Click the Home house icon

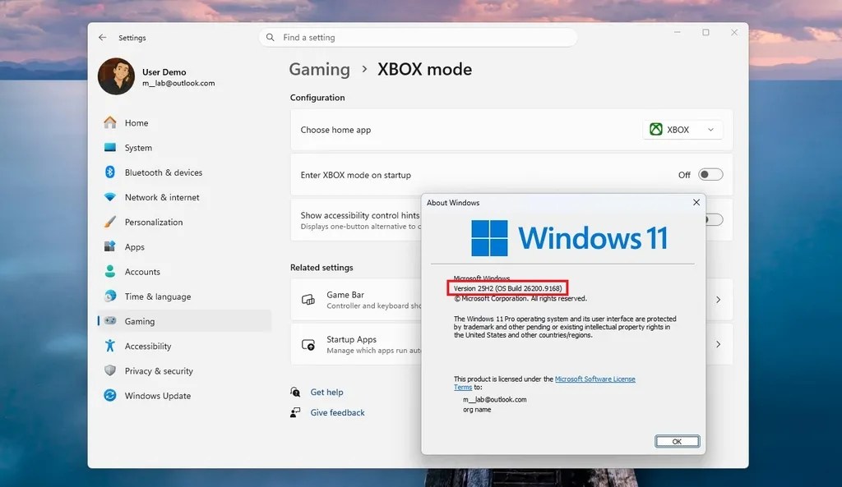[110, 122]
